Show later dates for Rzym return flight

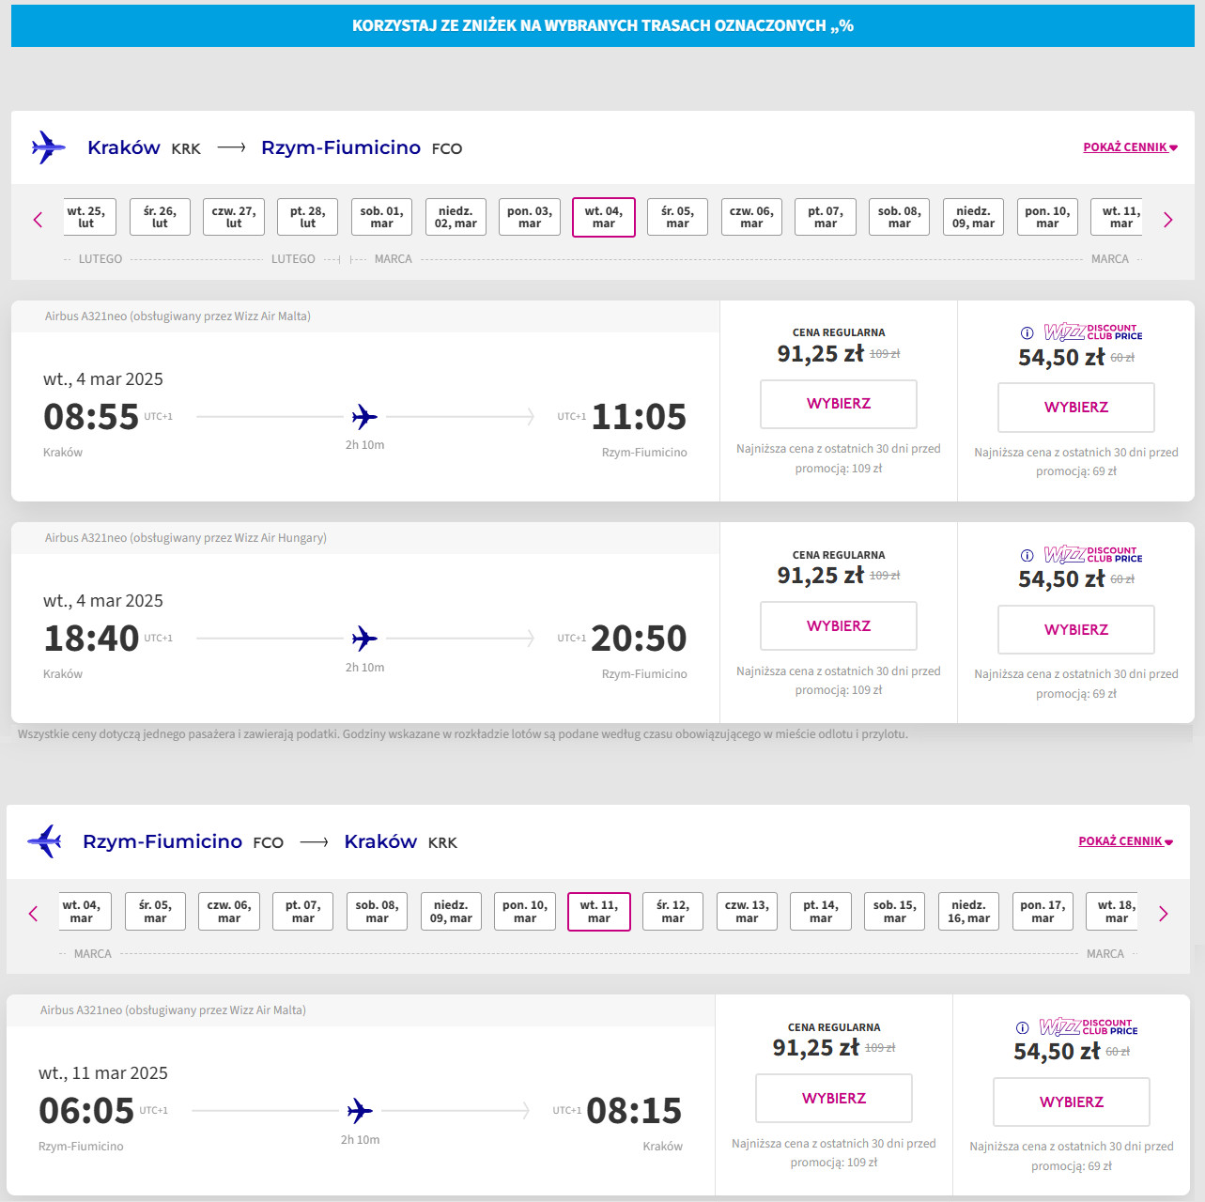pyautogui.click(x=1163, y=914)
